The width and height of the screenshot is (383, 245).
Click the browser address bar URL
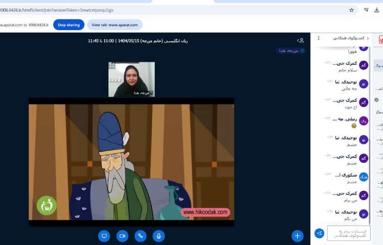[x=57, y=10]
